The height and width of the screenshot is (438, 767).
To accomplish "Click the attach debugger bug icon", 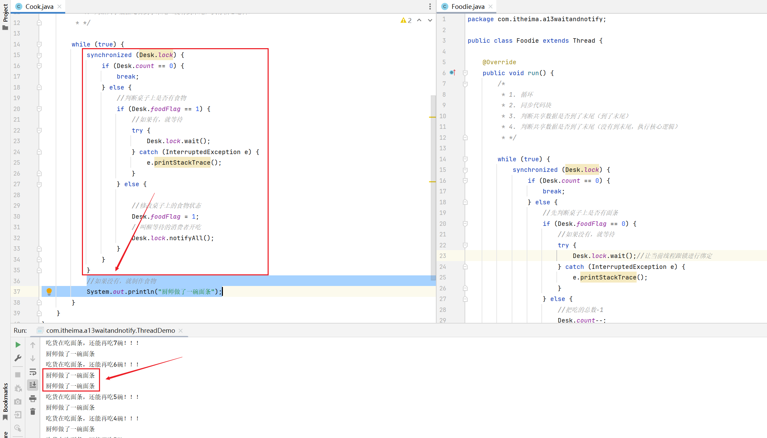I will [x=18, y=388].
